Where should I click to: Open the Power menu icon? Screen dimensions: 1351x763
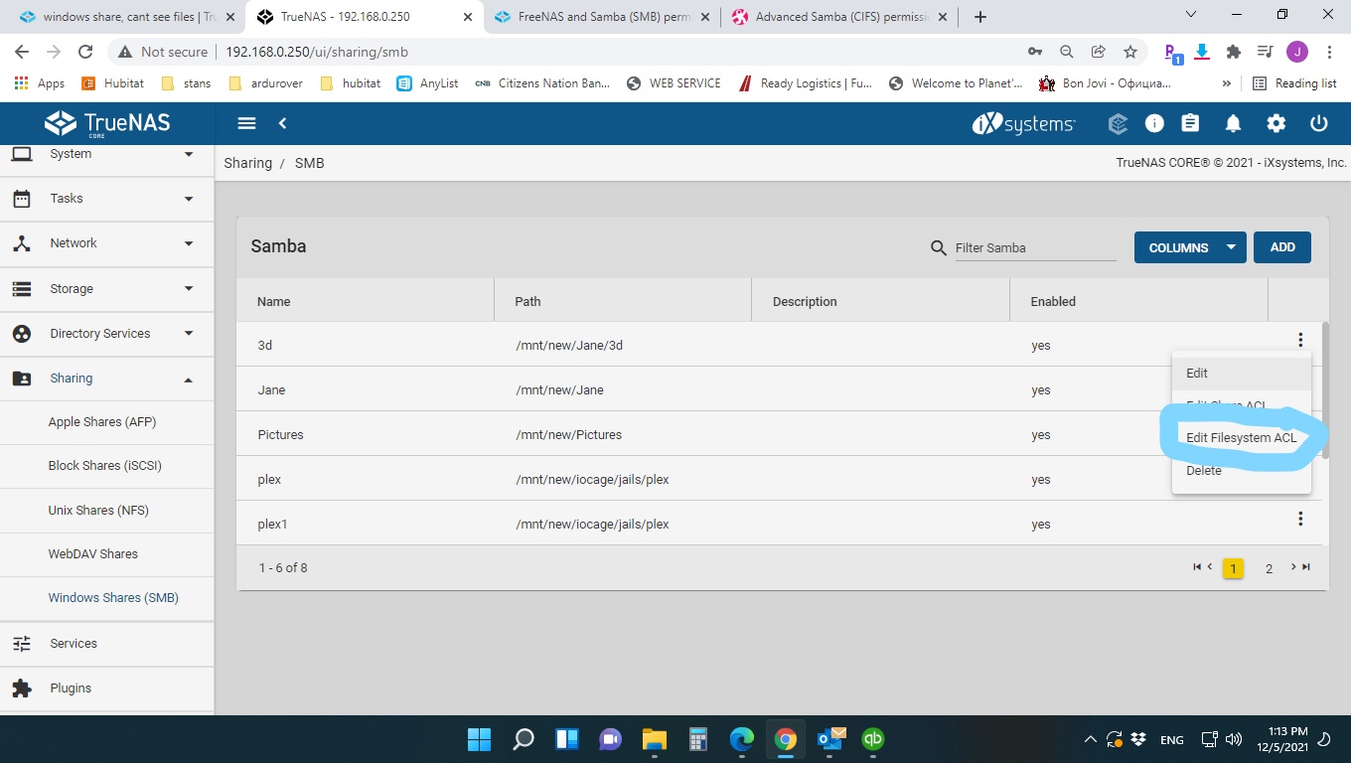click(1319, 123)
